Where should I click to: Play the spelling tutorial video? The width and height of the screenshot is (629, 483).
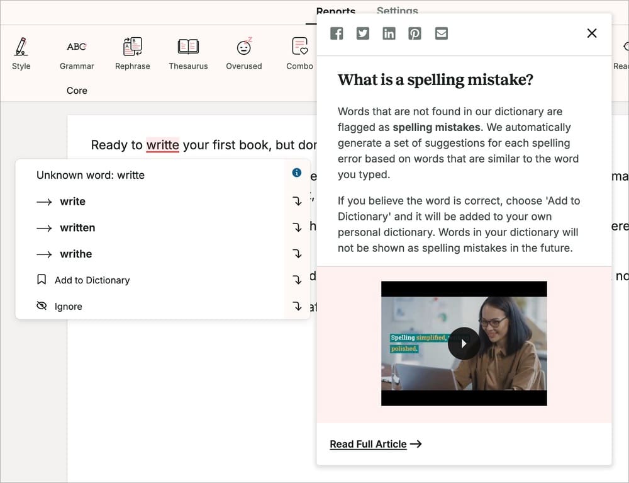tap(464, 344)
